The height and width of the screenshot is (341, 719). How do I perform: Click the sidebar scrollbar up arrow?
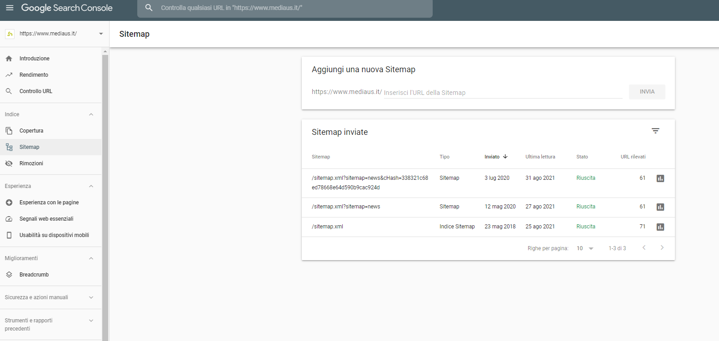pyautogui.click(x=105, y=51)
